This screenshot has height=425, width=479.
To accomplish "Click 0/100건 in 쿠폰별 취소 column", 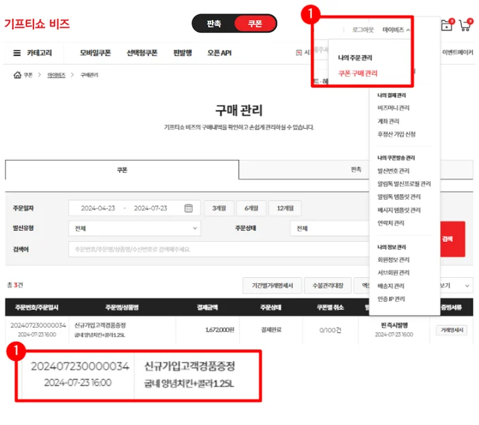I will click(330, 330).
